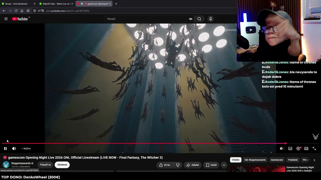Click chat message 'Game of thrones bolo asi pred 10 minutami'
The image size is (321, 180).
[289, 84]
